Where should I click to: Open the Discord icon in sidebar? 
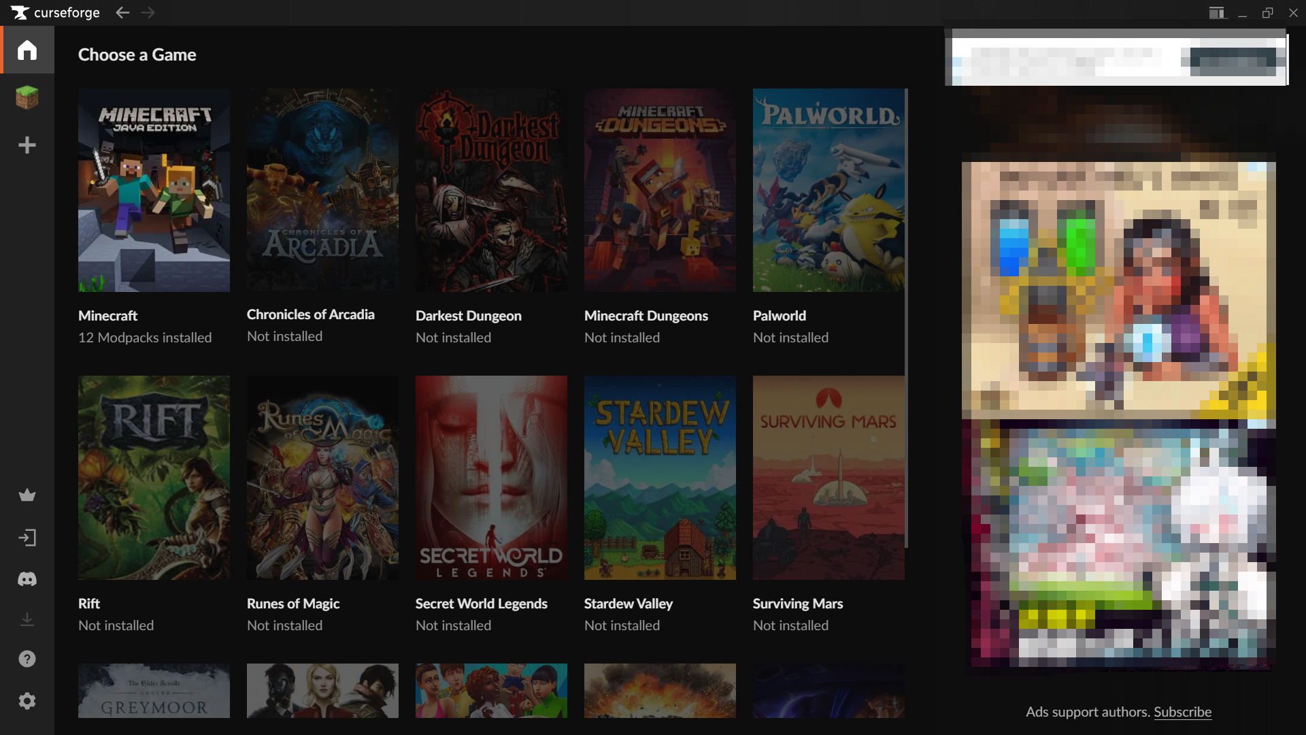click(x=27, y=579)
